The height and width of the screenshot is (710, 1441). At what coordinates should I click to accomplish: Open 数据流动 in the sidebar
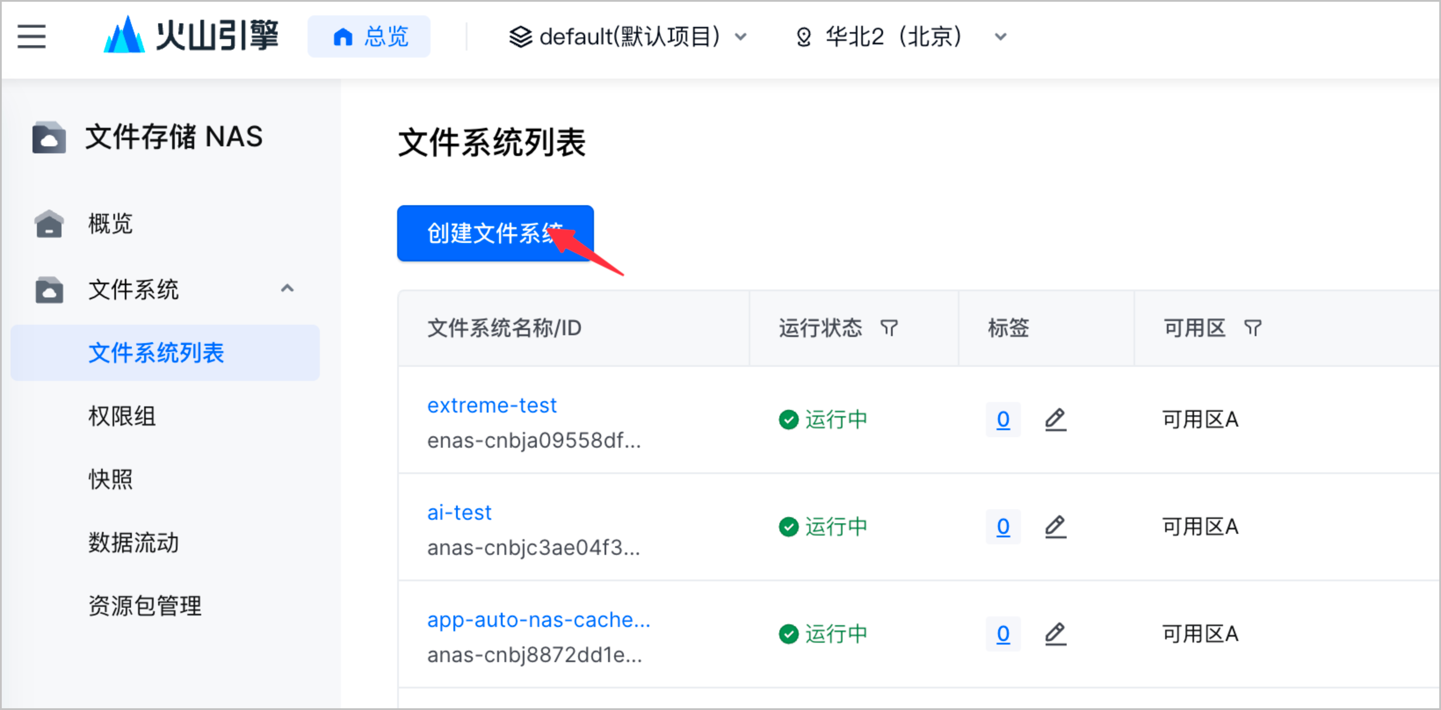pyautogui.click(x=133, y=543)
